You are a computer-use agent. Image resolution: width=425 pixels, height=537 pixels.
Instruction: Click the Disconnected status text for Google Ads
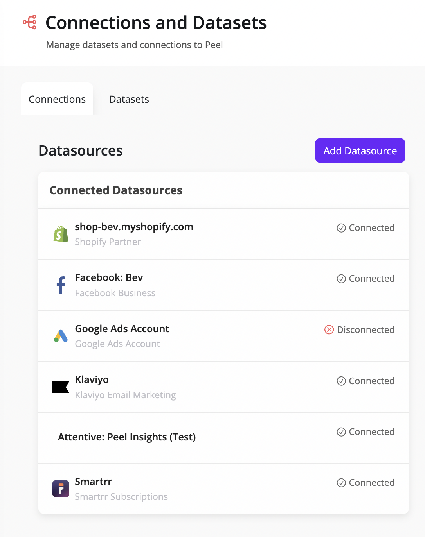point(366,330)
